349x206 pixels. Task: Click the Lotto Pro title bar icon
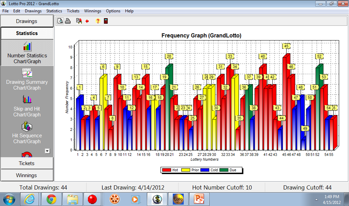(3, 3)
